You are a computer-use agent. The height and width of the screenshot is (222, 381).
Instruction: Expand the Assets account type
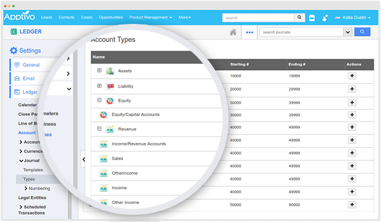pos(99,70)
